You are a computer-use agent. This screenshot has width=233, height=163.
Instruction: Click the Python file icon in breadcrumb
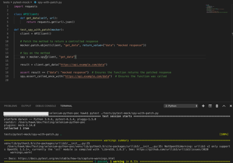pyautogui.click(x=35, y=2)
